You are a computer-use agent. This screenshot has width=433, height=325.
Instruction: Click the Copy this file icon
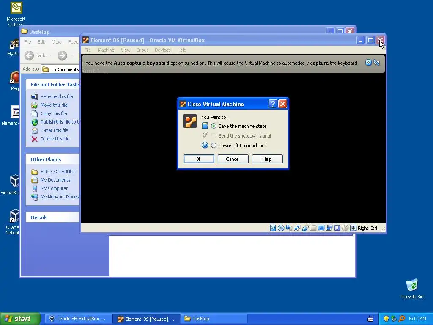(35, 113)
